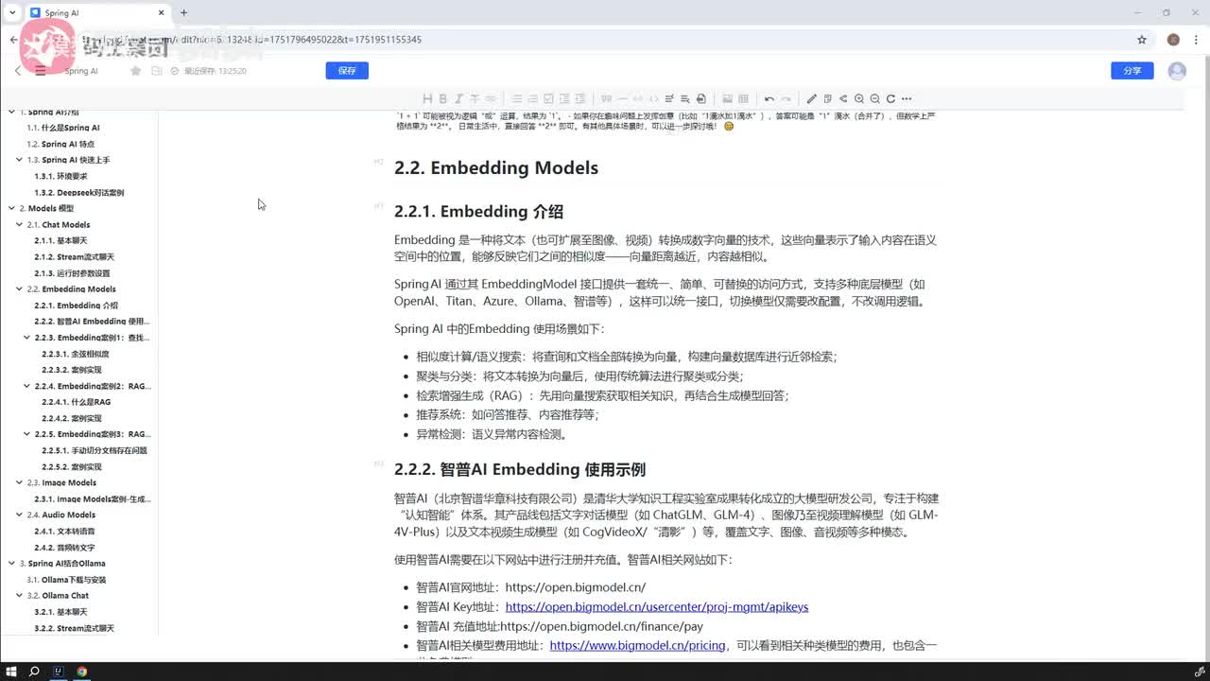Toggle bold formatting in the editor toolbar
This screenshot has height=681, width=1210.
click(x=443, y=98)
